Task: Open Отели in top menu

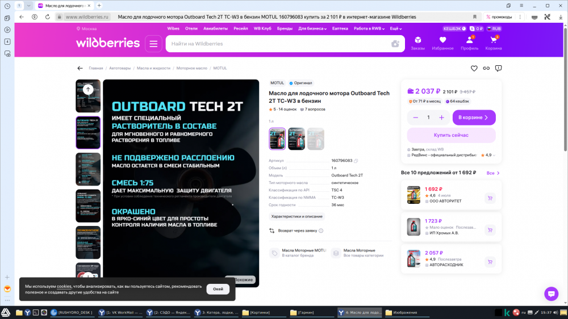Action: 191,28
